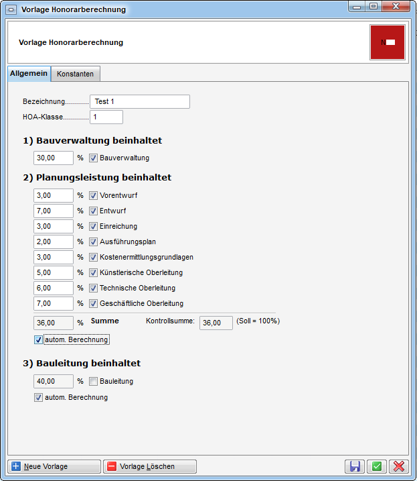Viewport: 417px width, 481px height.
Task: Click the Summe field showing 36,00
Action: coord(54,323)
